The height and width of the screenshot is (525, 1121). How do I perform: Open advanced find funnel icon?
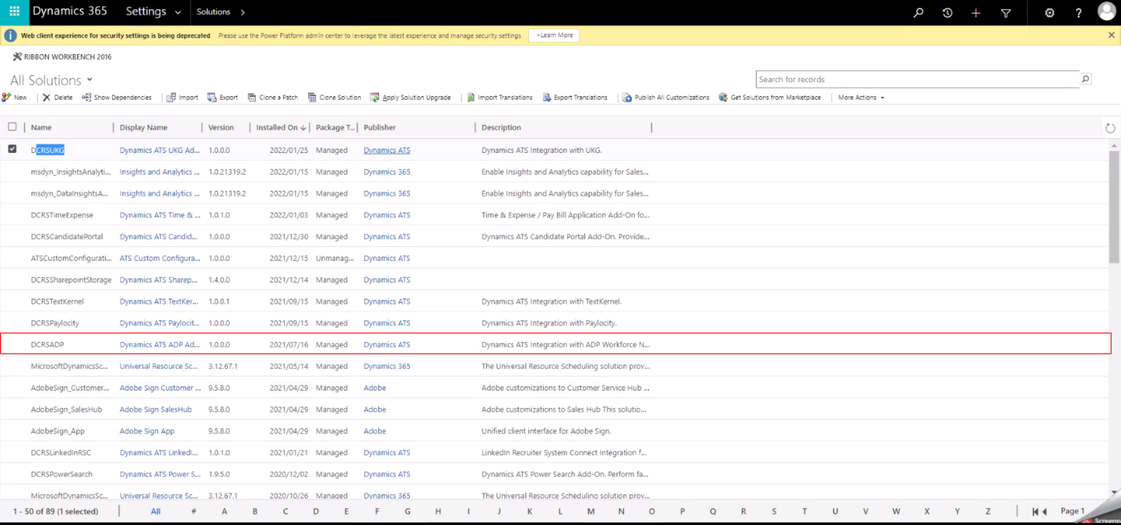(x=1006, y=12)
